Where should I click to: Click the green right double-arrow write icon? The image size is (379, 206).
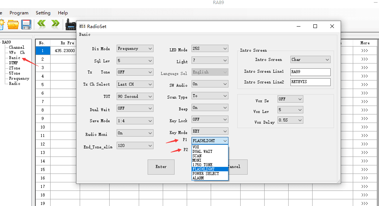(x=55, y=24)
